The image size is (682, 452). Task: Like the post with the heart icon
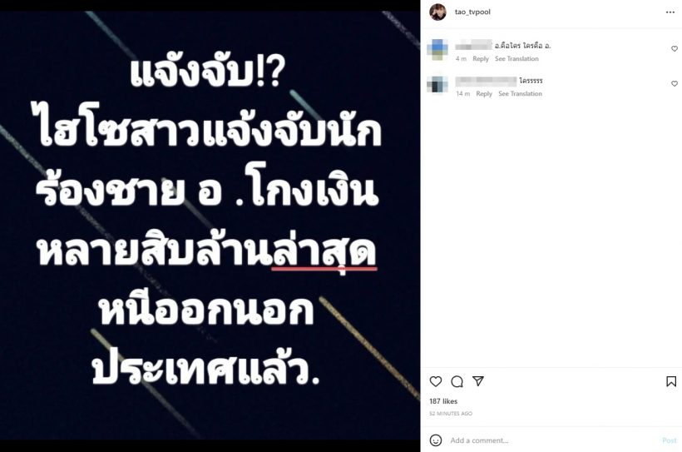tap(435, 381)
